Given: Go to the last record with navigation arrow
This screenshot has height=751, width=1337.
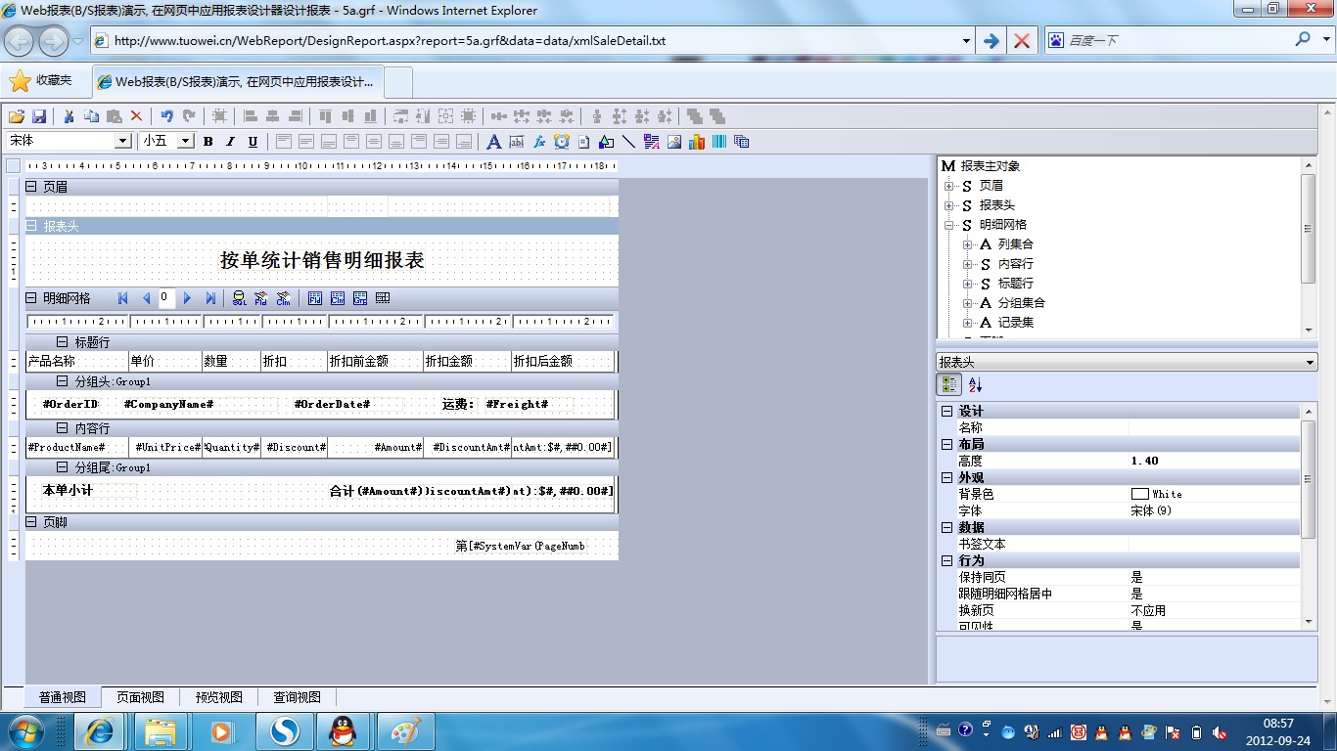Looking at the screenshot, I should click(x=210, y=298).
